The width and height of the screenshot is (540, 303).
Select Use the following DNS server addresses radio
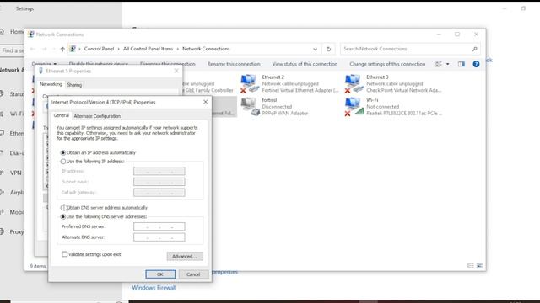point(63,217)
